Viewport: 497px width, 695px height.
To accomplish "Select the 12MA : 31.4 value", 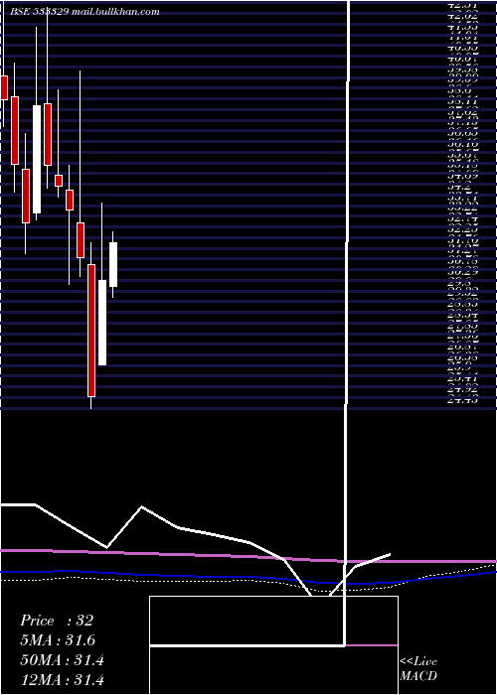I will click(62, 679).
